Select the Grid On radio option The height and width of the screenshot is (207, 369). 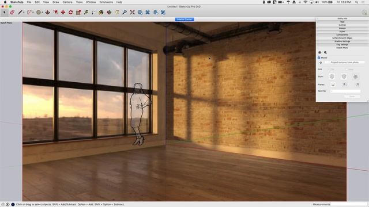pyautogui.click(x=329, y=70)
